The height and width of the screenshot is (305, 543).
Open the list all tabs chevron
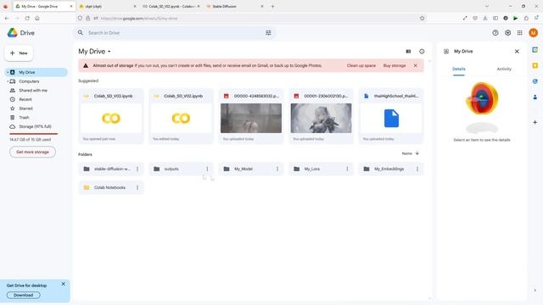(x=486, y=6)
